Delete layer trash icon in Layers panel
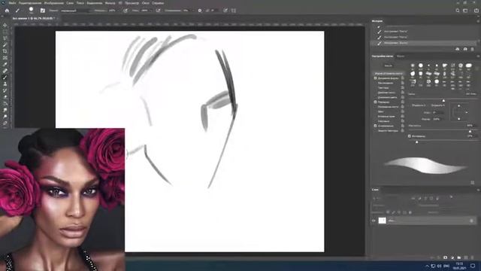Image resolution: width=481 pixels, height=271 pixels. coord(473,257)
